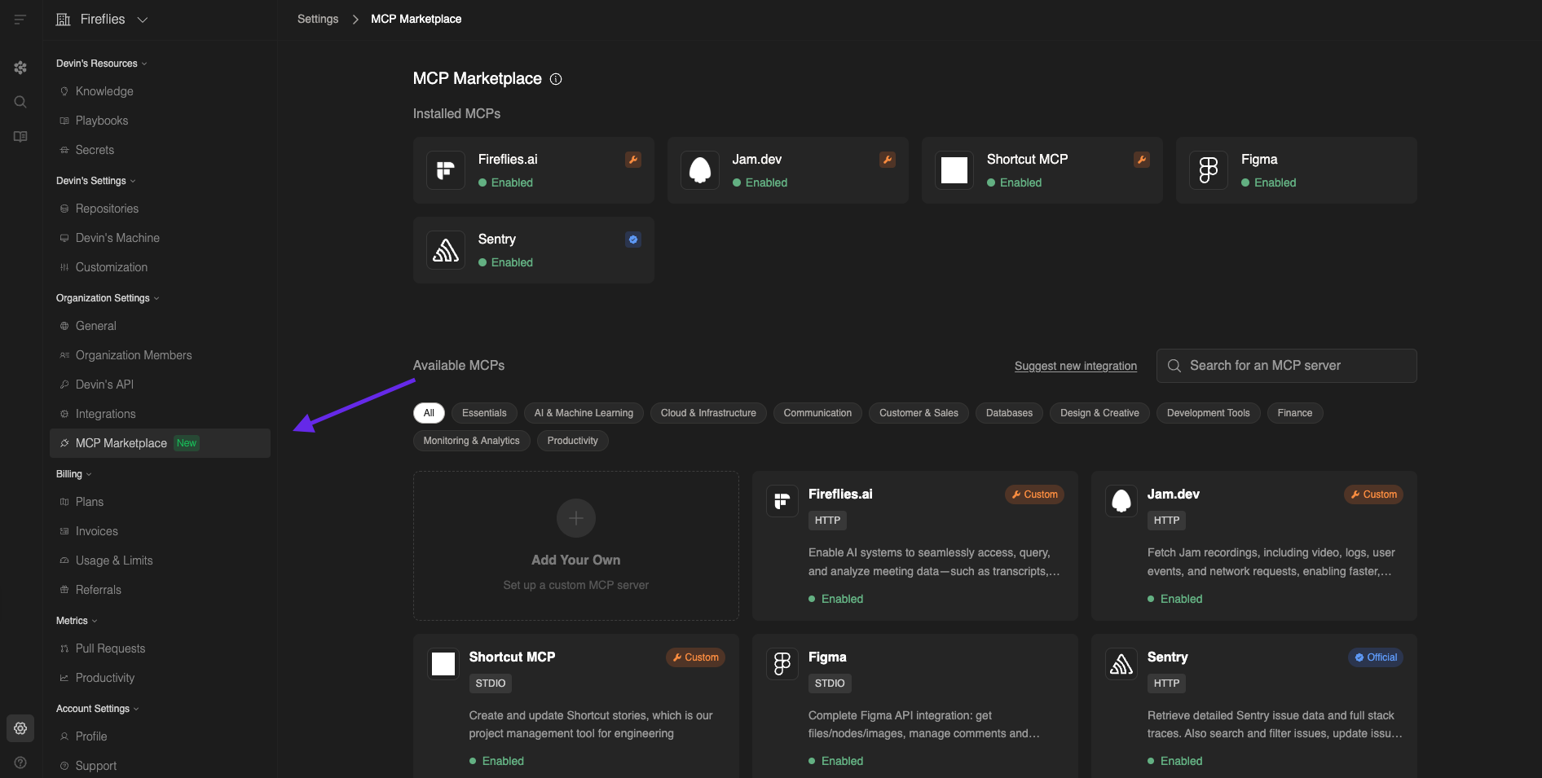This screenshot has height=778, width=1542.
Task: Open Integrations in sidebar
Action: [160, 414]
